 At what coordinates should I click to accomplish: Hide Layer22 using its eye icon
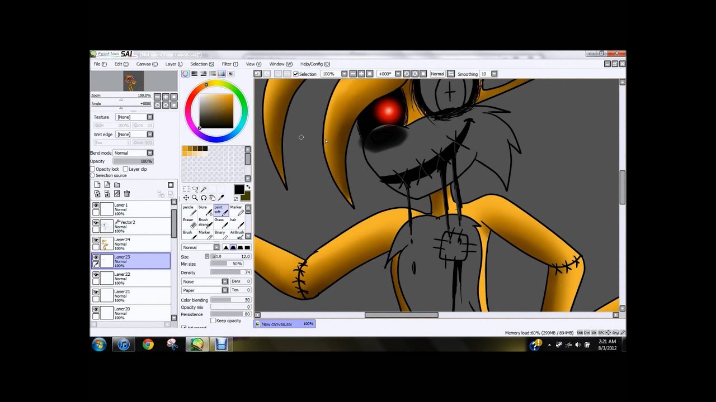[x=96, y=275]
